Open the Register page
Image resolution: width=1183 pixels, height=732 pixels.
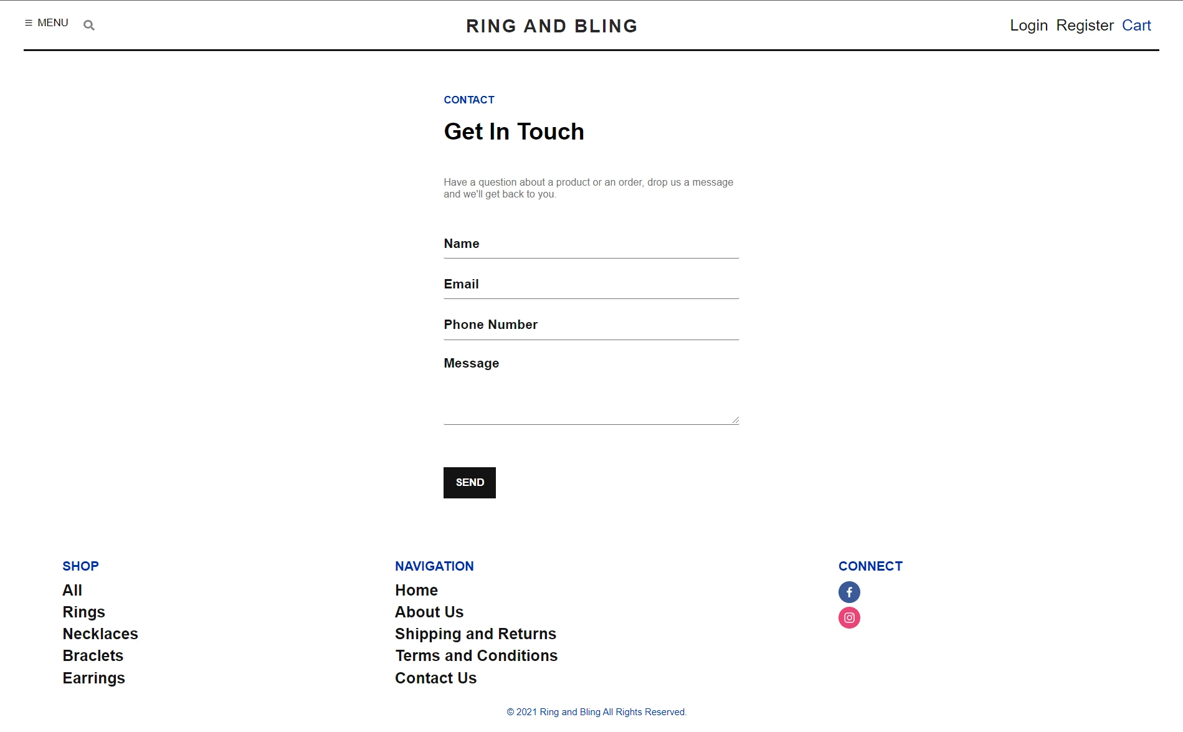point(1085,26)
